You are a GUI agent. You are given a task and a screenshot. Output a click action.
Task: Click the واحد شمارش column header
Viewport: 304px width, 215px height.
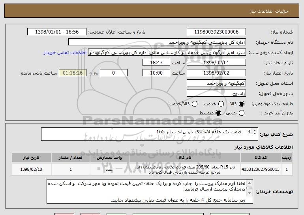tap(109, 157)
